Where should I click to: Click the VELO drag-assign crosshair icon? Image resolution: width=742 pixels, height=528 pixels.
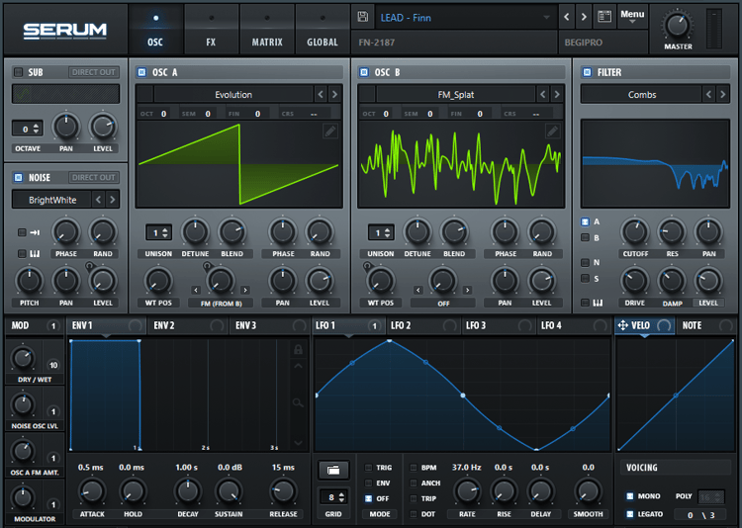point(622,325)
